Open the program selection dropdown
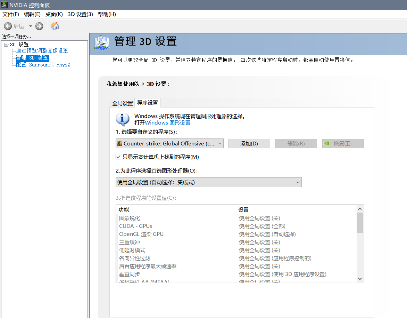Image resolution: width=407 pixels, height=318 pixels. tap(169, 144)
